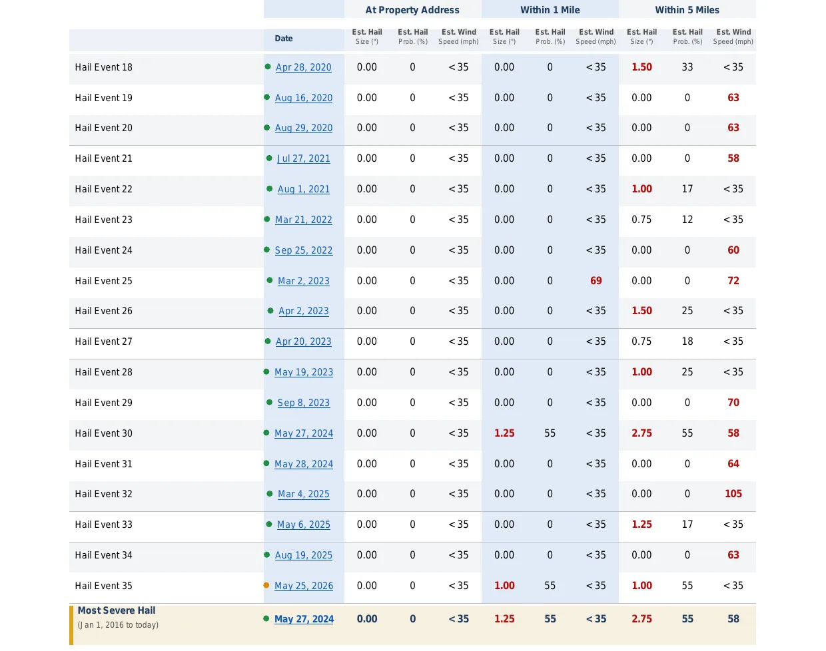Select the "60" wind speed in Hail Event 24
The image size is (826, 651).
[733, 250]
